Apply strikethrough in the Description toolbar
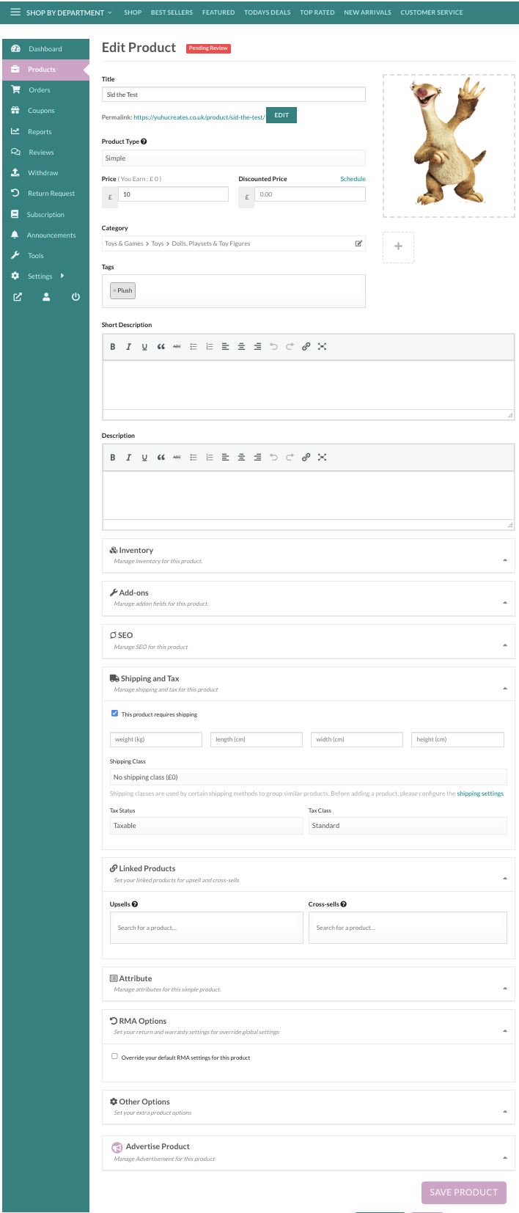Image resolution: width=519 pixels, height=1213 pixels. point(177,457)
